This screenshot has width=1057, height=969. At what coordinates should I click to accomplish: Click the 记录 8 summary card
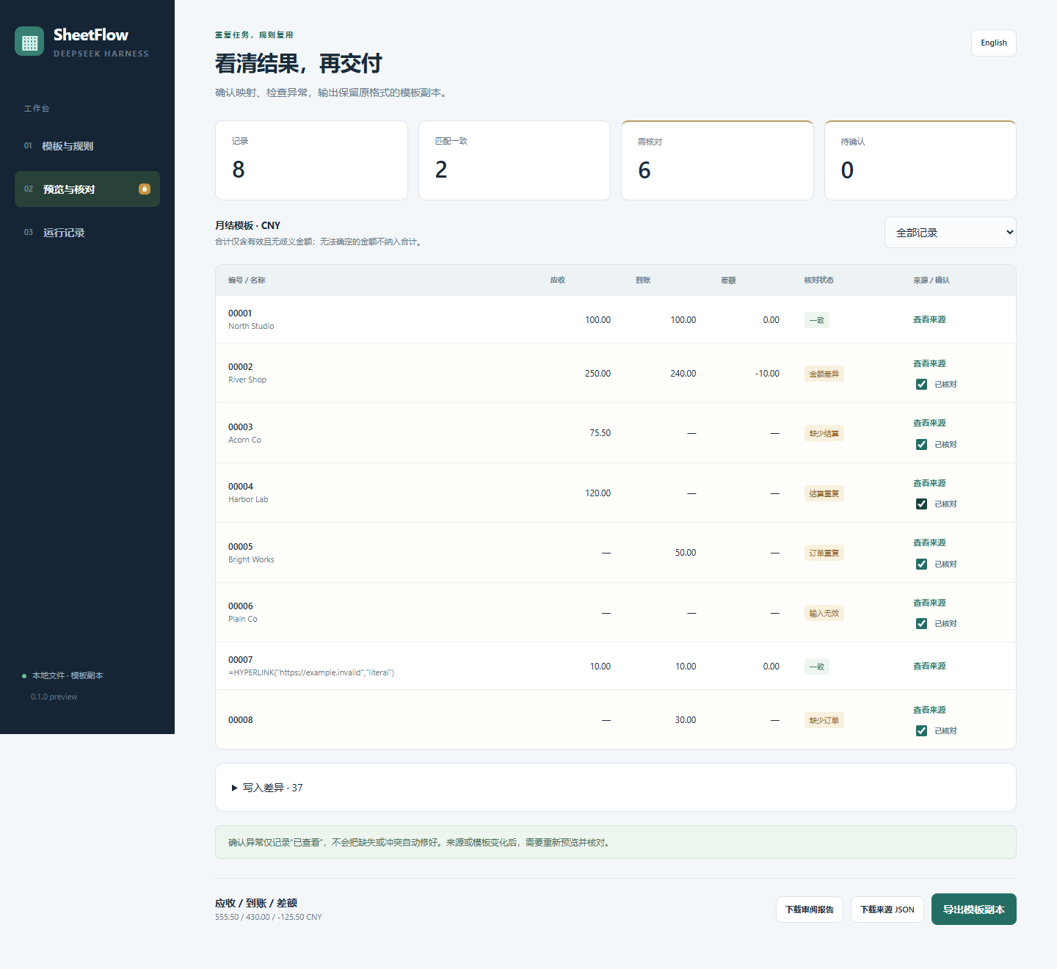(311, 160)
